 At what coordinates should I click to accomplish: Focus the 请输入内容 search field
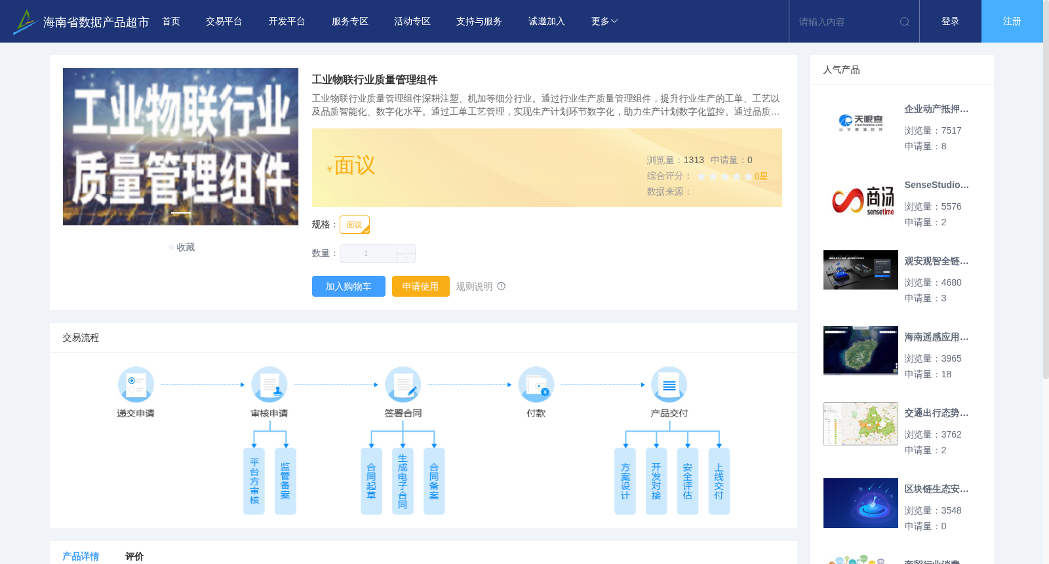[846, 22]
